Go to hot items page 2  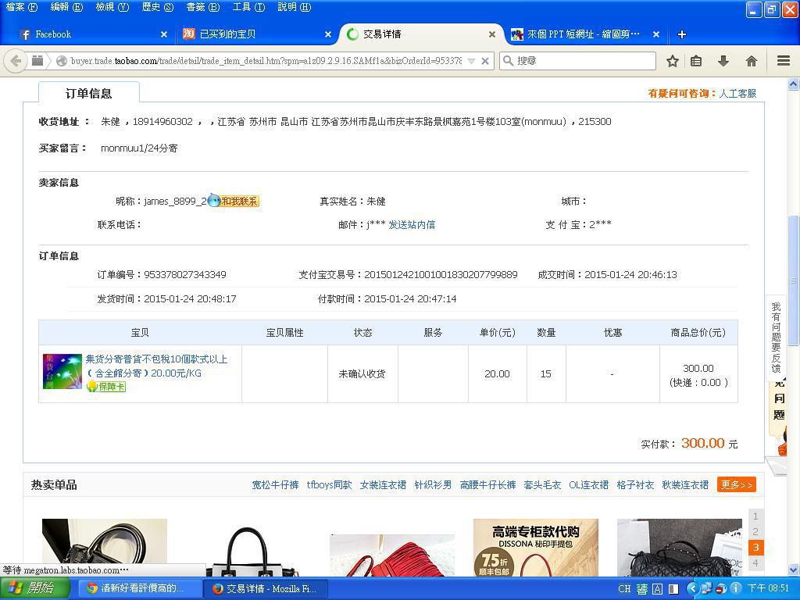tap(755, 531)
